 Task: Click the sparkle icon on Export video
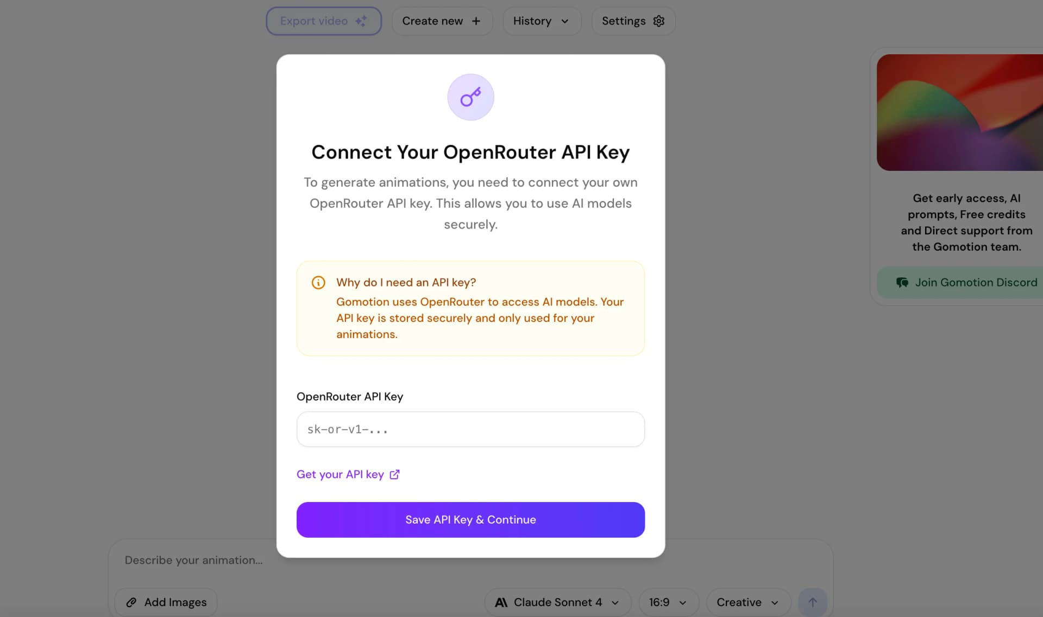pos(362,21)
